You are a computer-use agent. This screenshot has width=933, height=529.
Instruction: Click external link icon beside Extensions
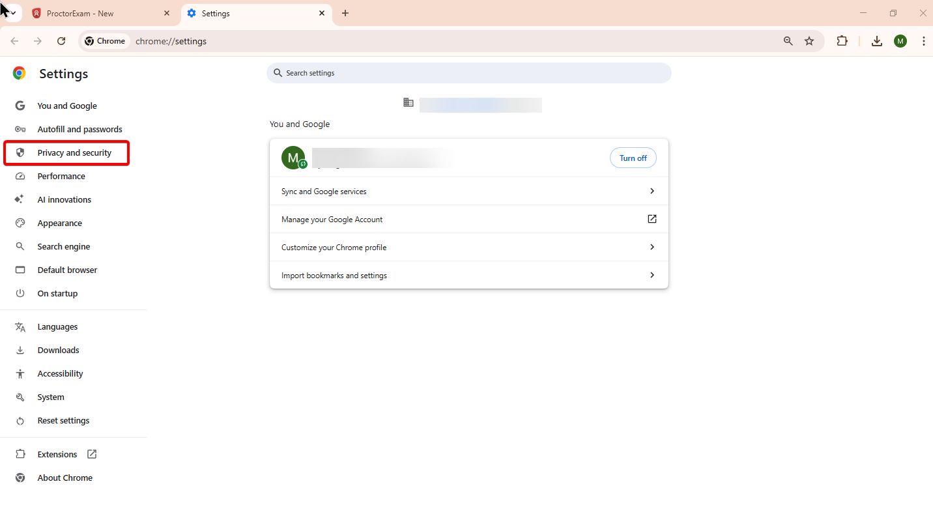pyautogui.click(x=92, y=454)
